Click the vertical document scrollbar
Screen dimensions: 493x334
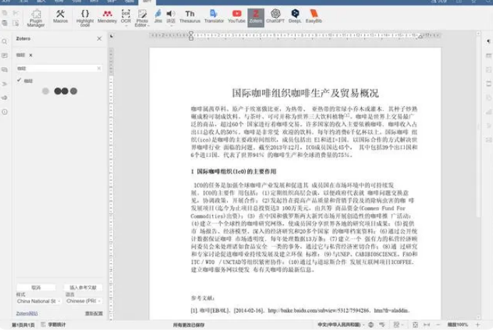pyautogui.click(x=478, y=126)
